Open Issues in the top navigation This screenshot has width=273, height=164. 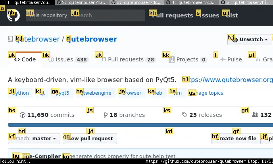click(x=209, y=15)
